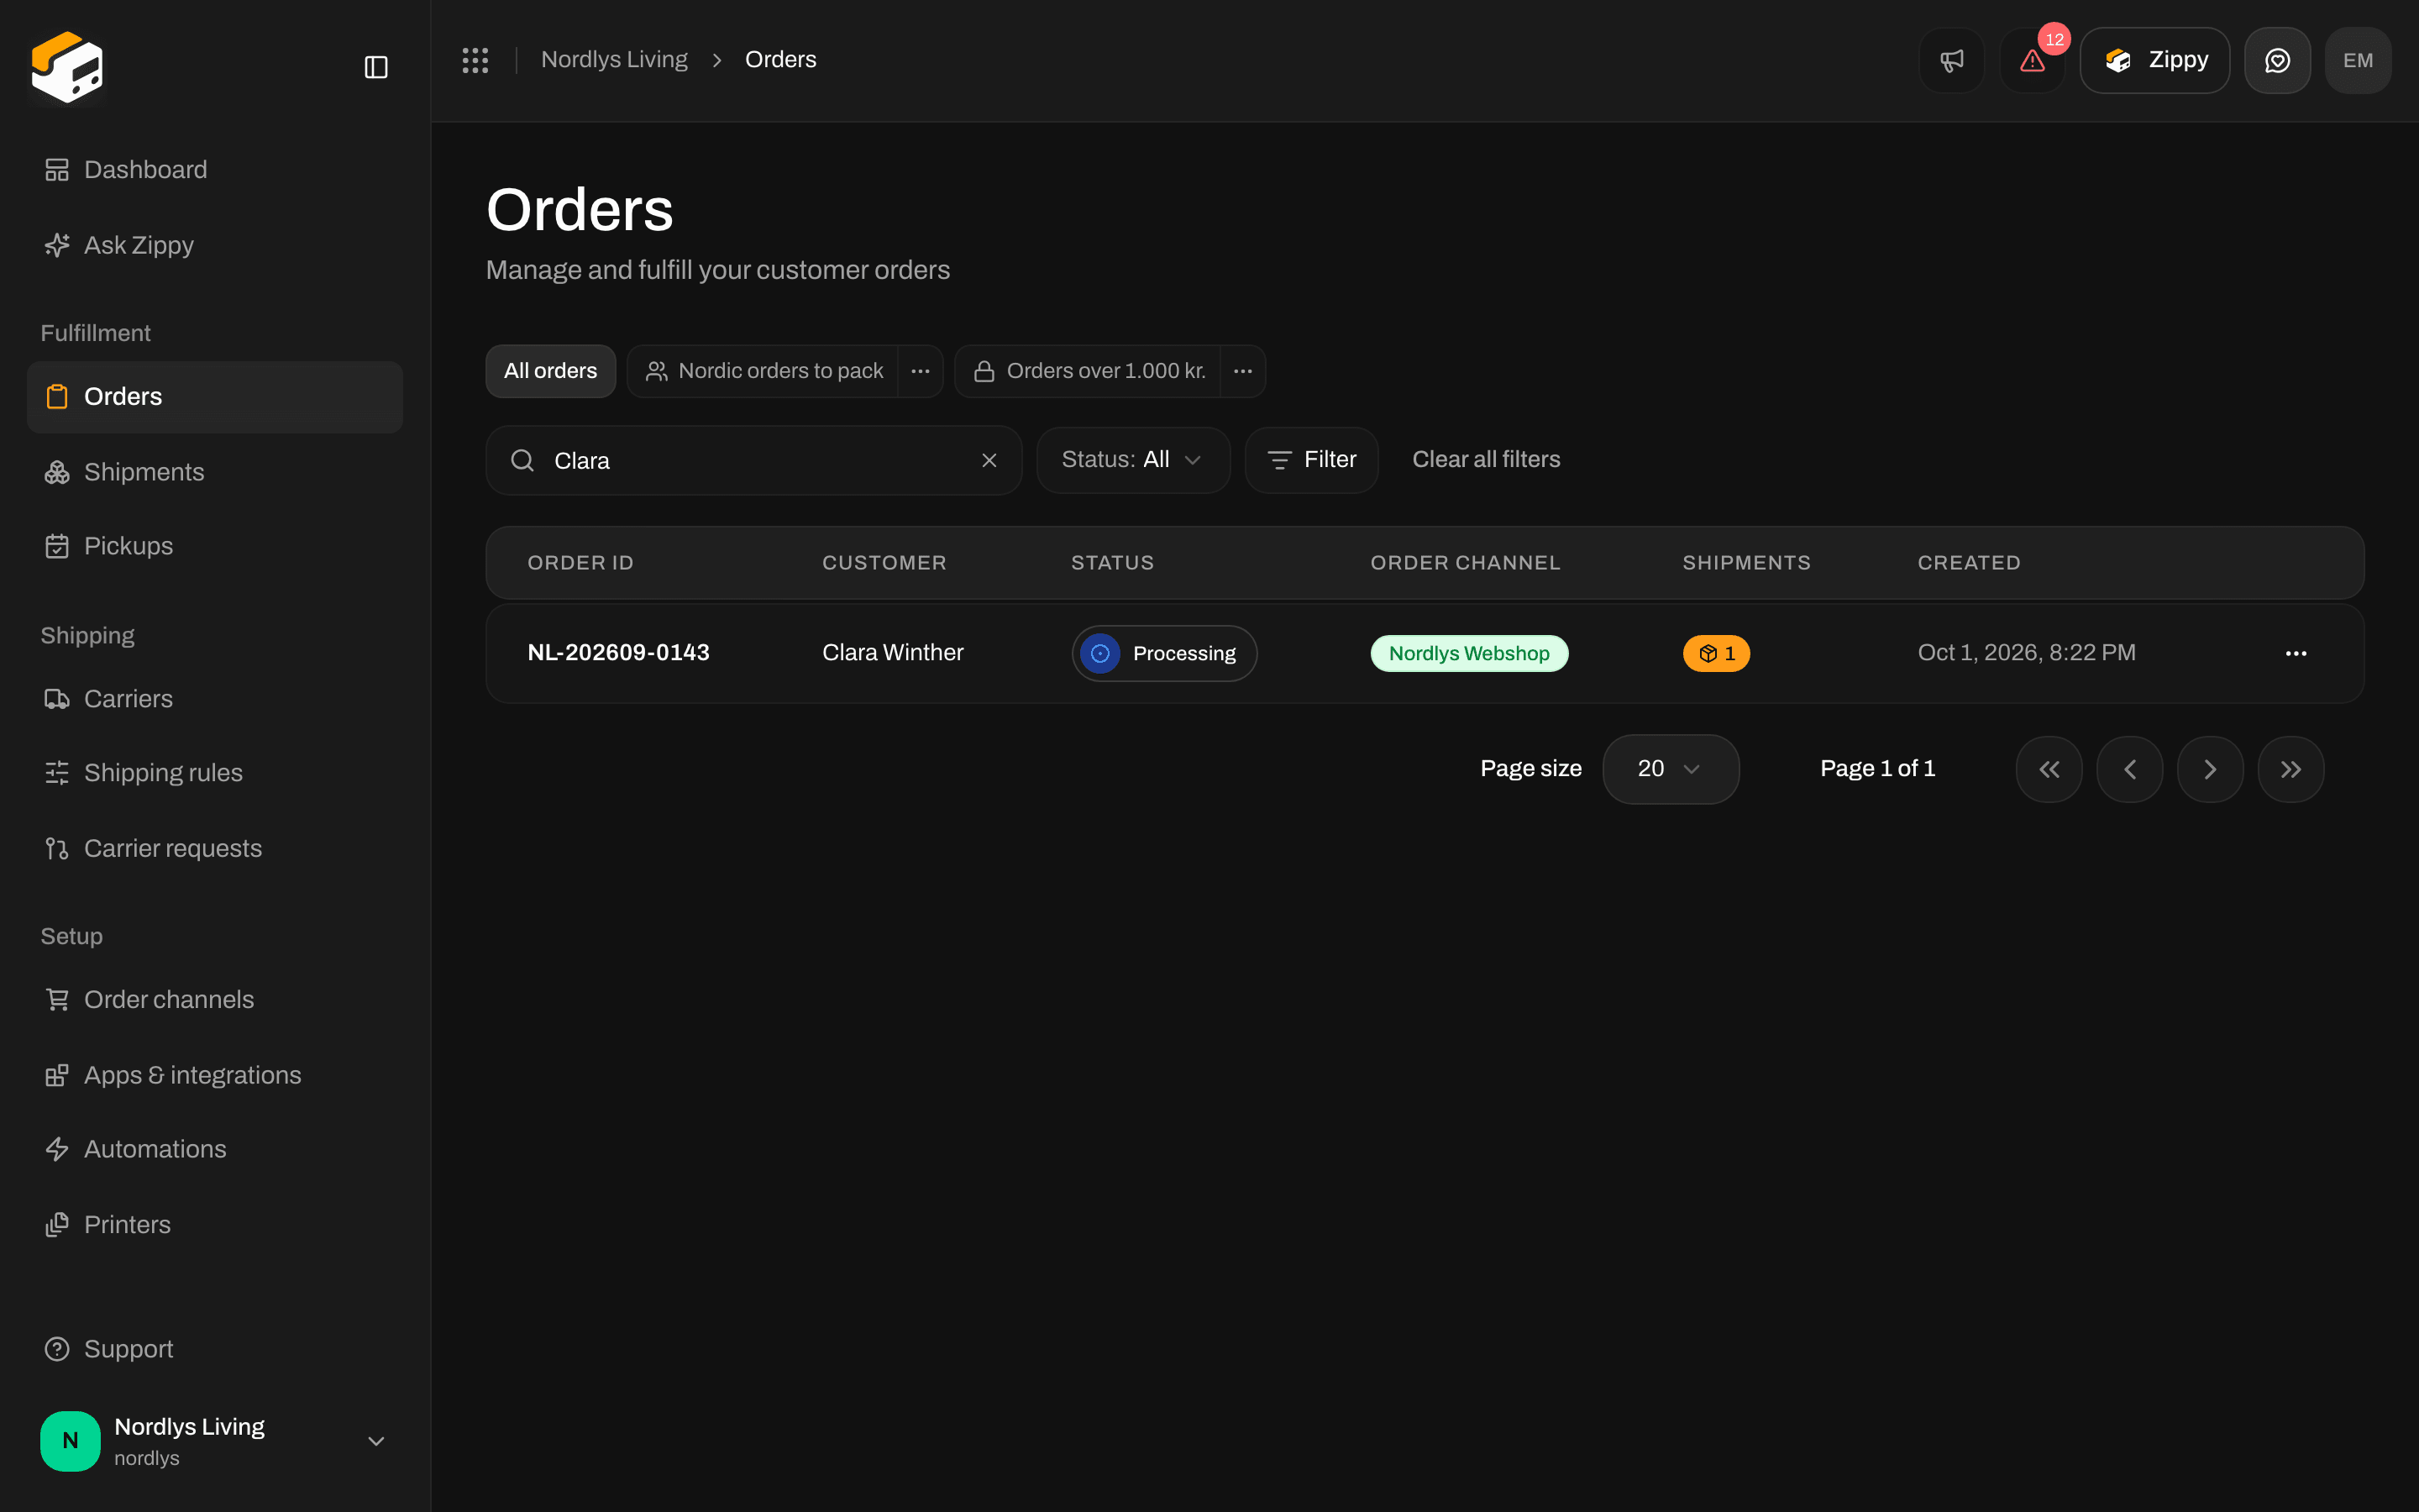The width and height of the screenshot is (2419, 1512).
Task: Click the home logo in the sidebar
Action: pos(67,67)
